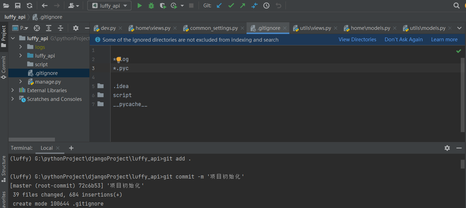The image size is (466, 208).
Task: Expand the logs folder
Action: (21, 47)
